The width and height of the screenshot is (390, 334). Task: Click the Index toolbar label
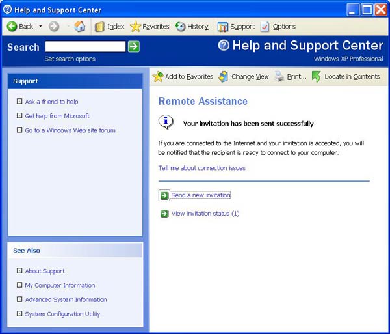pos(116,27)
